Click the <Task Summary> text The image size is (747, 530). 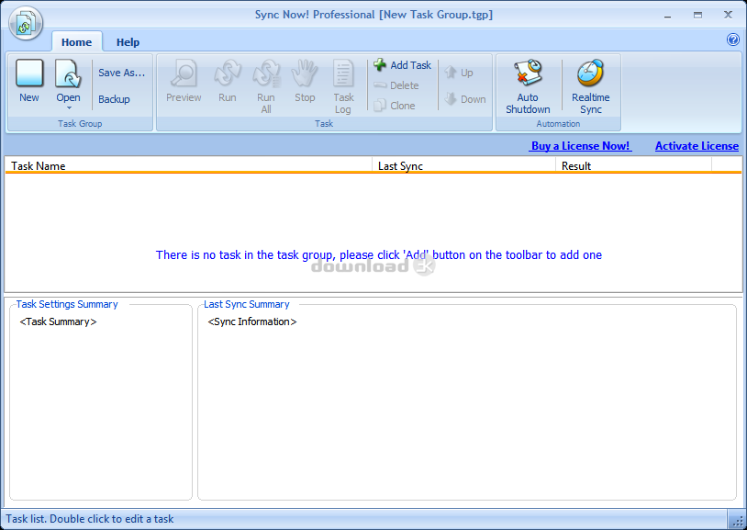58,322
